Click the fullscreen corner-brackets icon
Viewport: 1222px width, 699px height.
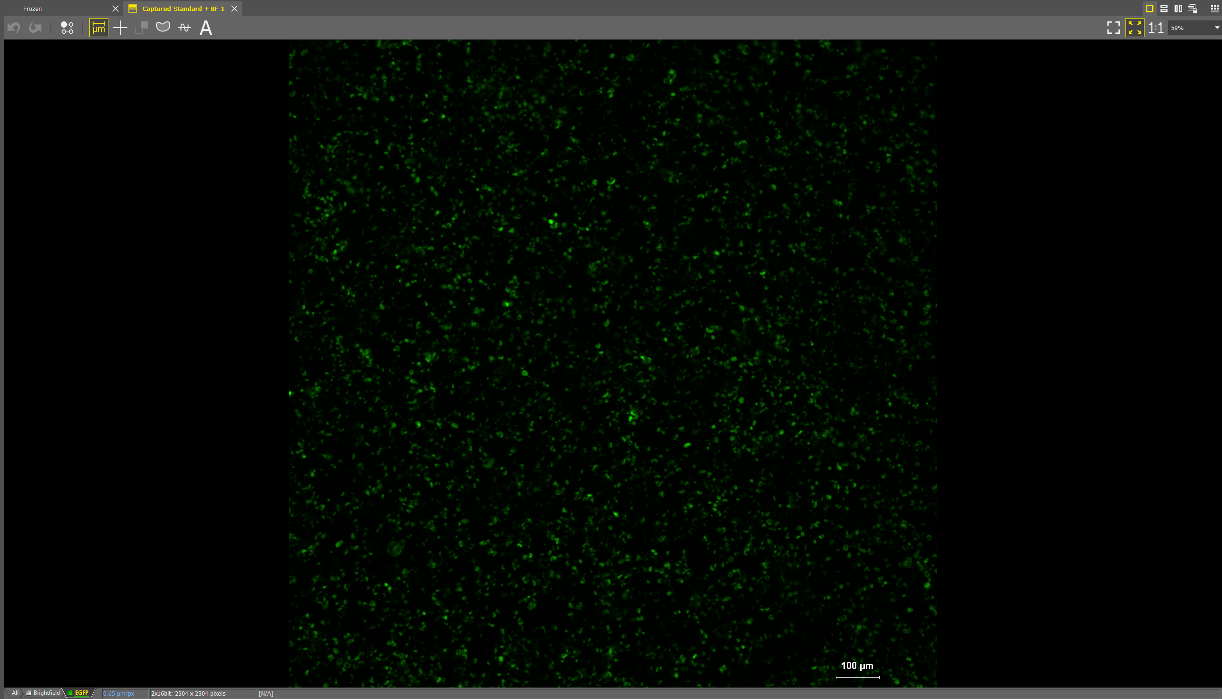pos(1113,28)
